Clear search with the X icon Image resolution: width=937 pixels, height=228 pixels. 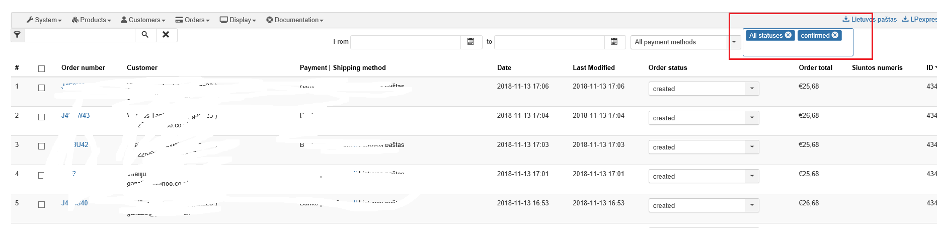pyautogui.click(x=166, y=35)
